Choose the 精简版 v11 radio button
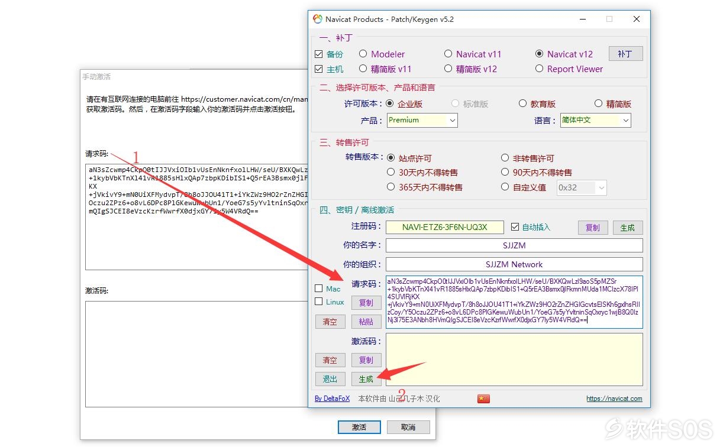 pos(363,69)
